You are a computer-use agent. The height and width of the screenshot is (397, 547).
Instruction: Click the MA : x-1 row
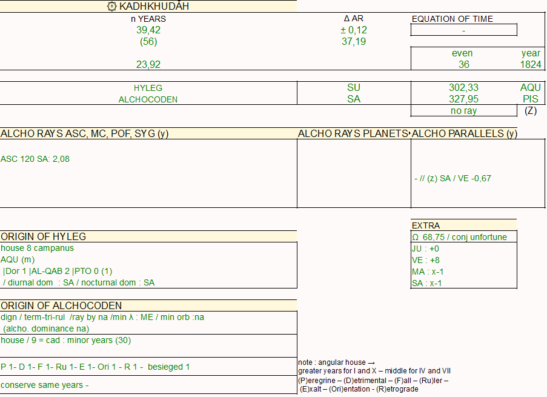428,272
